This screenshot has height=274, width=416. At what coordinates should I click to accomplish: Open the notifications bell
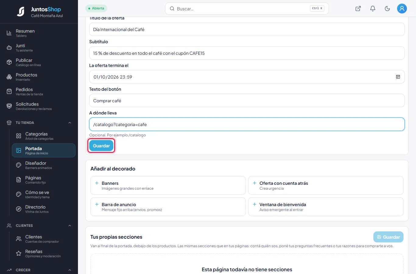[373, 9]
